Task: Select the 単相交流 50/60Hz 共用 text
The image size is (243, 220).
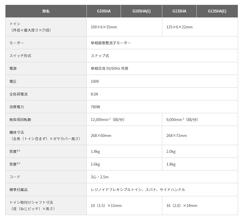Action: tap(109, 69)
